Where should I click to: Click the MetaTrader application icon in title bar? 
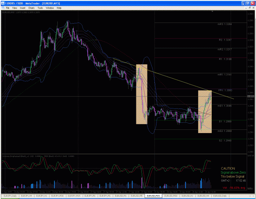pyautogui.click(x=3, y=3)
